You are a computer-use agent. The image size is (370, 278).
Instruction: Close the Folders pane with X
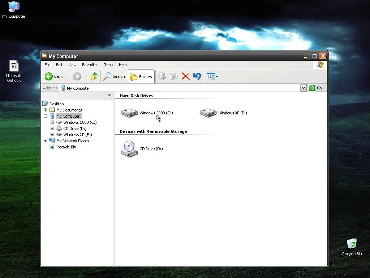(109, 95)
